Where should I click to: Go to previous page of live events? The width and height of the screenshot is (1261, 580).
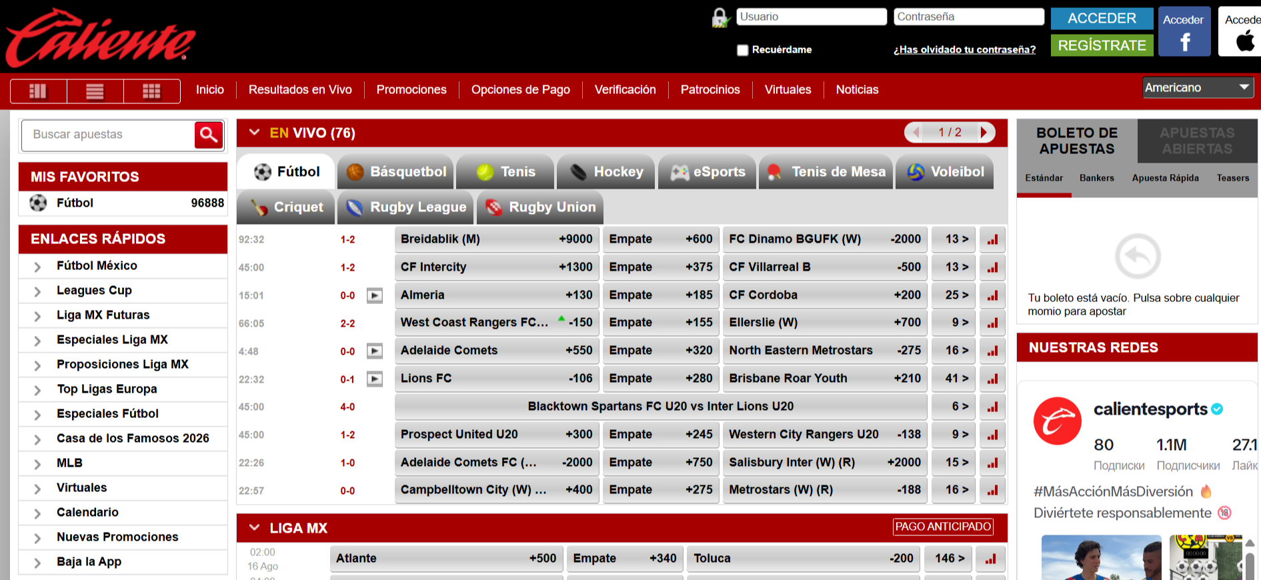pyautogui.click(x=916, y=133)
